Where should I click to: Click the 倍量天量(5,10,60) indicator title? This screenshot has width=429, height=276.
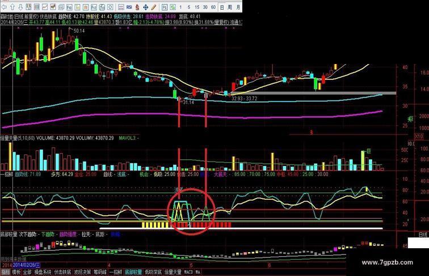coord(18,138)
